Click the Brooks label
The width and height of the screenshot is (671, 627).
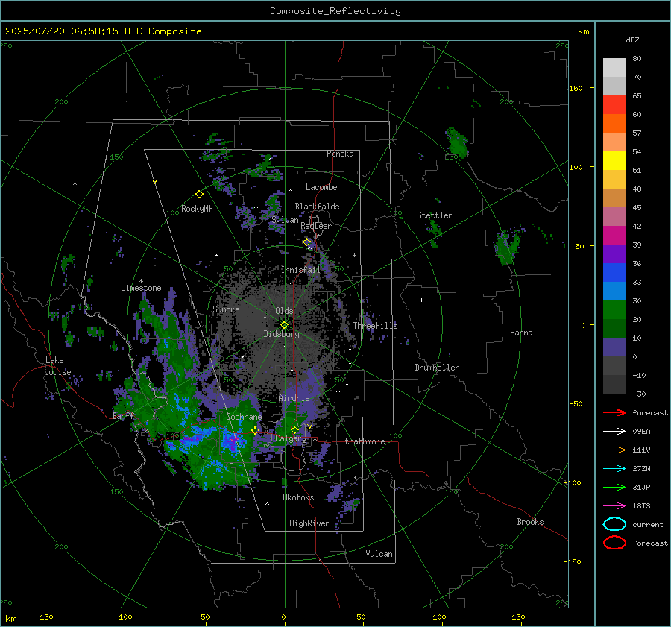tap(530, 522)
